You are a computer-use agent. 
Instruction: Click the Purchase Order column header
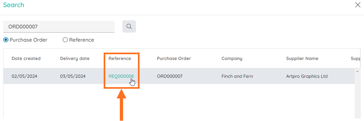[x=174, y=58]
